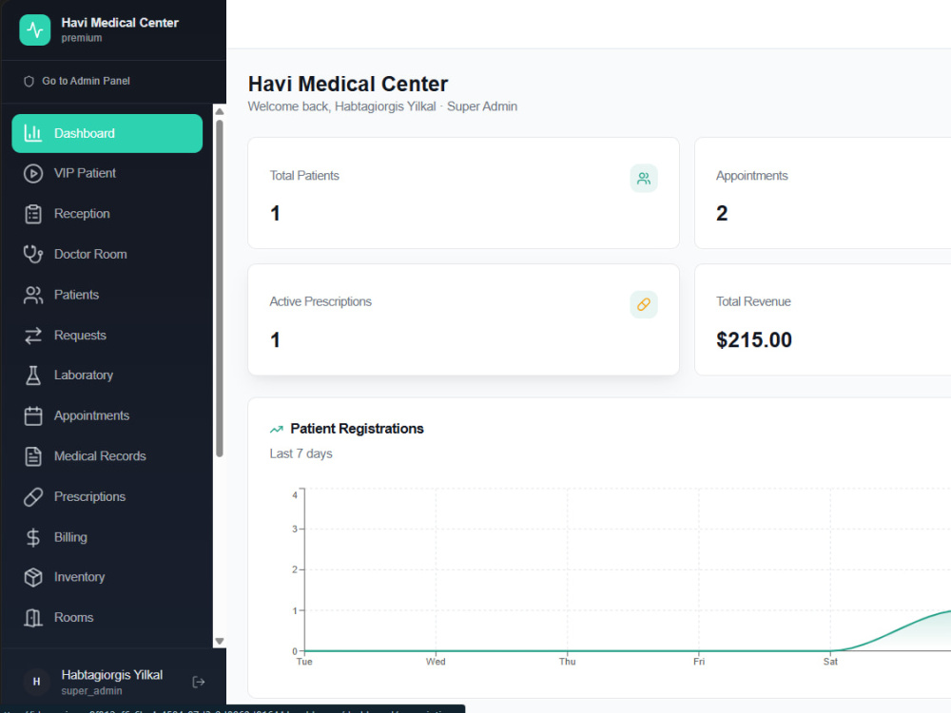Click the Requests swap-arrows icon
Viewport: 951px width, 713px height.
32,336
